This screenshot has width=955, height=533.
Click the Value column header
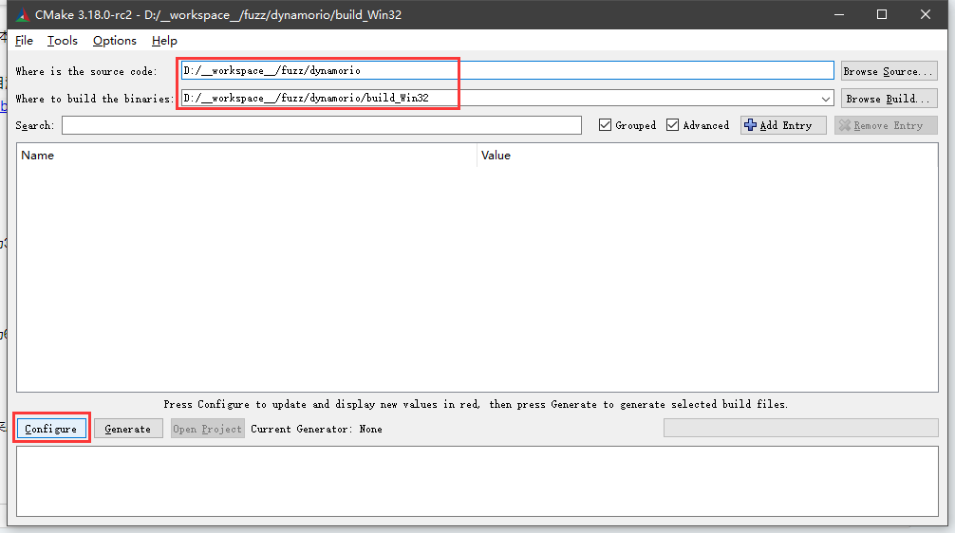(x=708, y=156)
